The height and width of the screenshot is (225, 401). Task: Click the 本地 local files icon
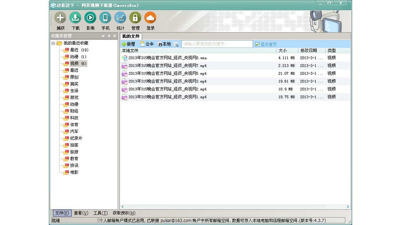163,44
